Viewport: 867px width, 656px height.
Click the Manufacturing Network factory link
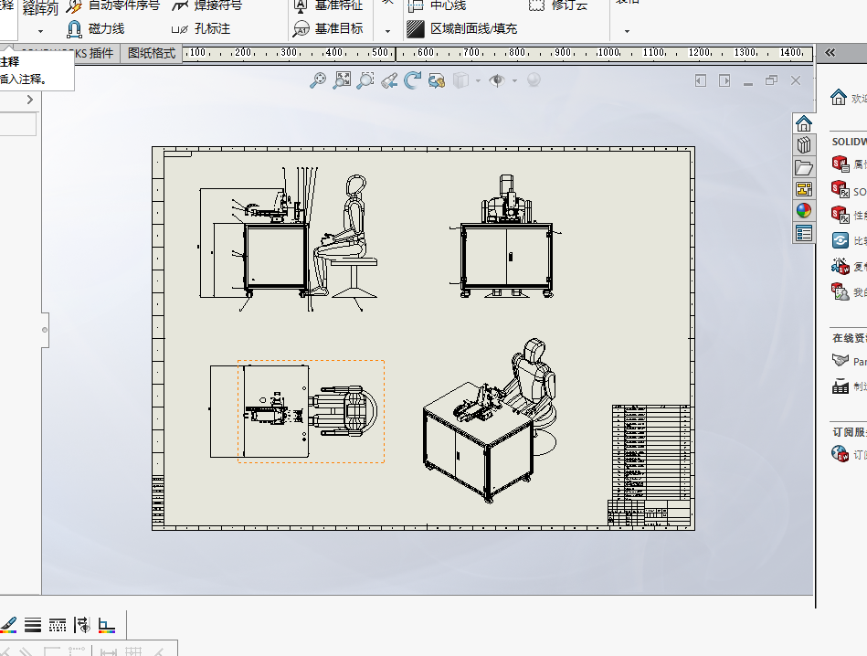(849, 386)
